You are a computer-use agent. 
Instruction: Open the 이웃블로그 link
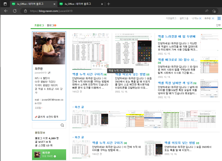tap(171, 18)
